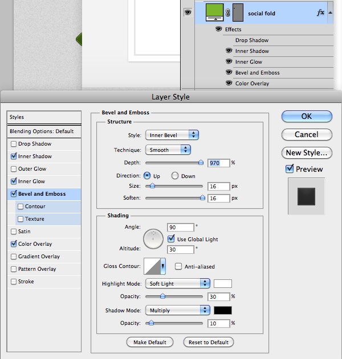
Task: Hide the Inner Glow effect in Layers panel
Action: [229, 61]
